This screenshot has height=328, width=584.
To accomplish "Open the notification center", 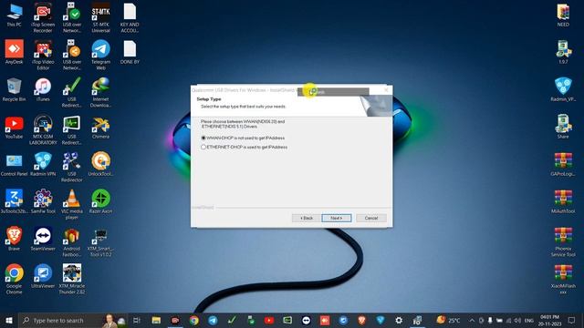I will (572, 320).
